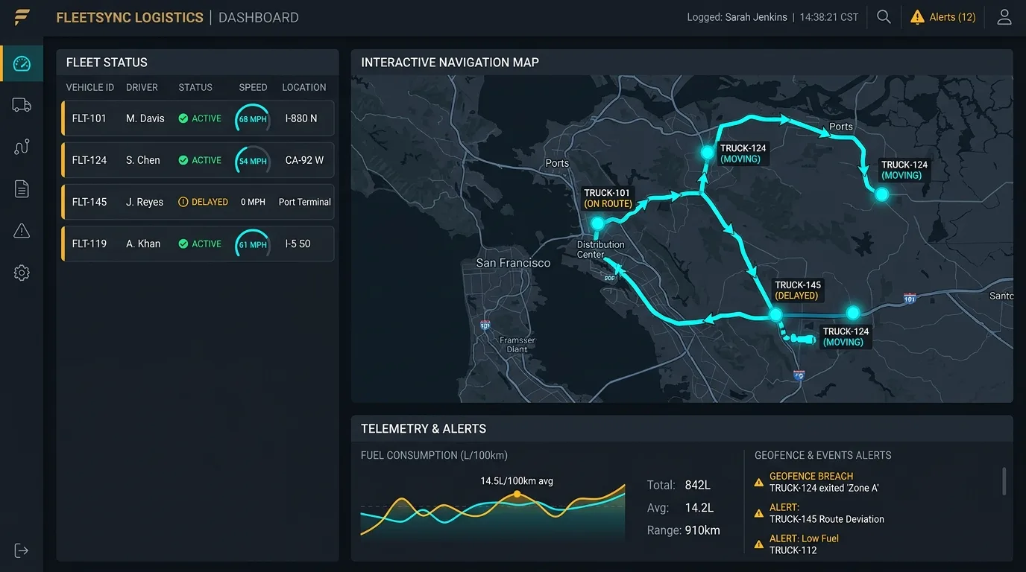The height and width of the screenshot is (572, 1026).
Task: Click the TRUCK-124 map marker label left of Ports
Action: coord(743,153)
